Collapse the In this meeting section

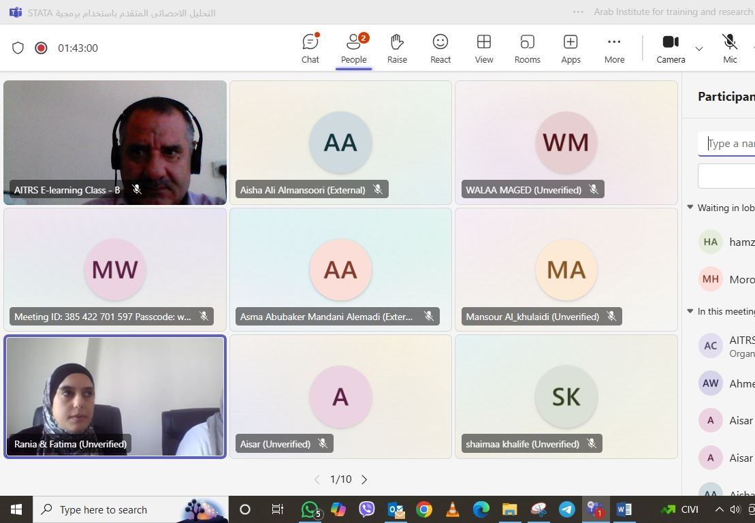[690, 311]
